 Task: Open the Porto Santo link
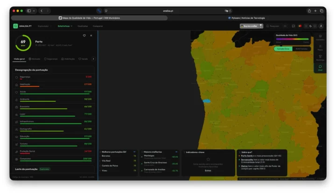pyautogui.click(x=247, y=156)
